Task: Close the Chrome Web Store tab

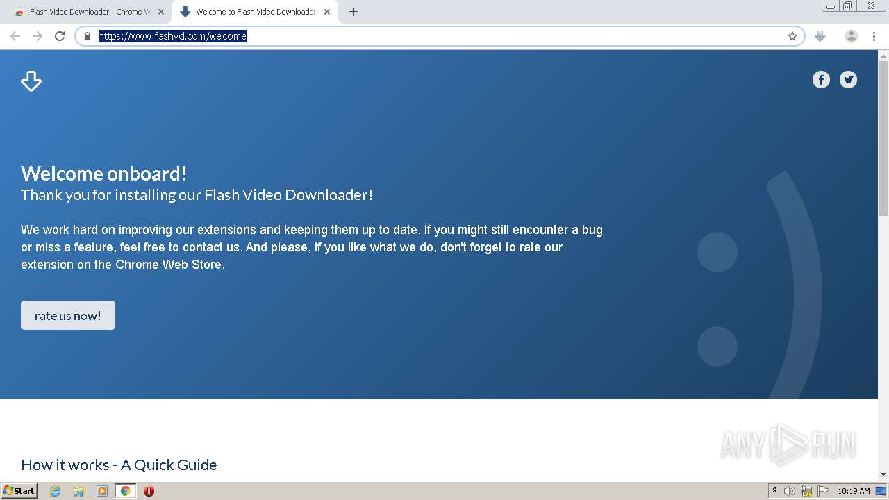Action: [161, 12]
